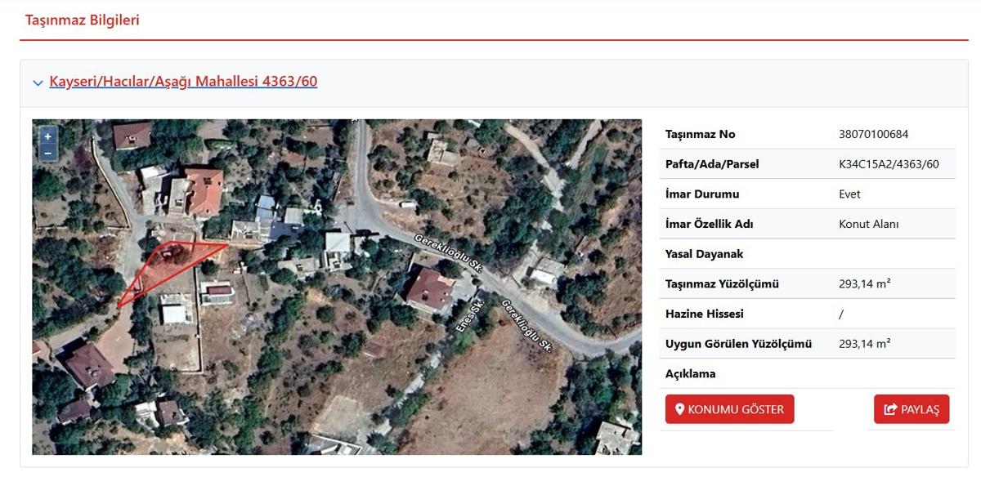Viewport: 981px width, 477px height.
Task: Zoom in the map with the plus button
Action: point(47,136)
